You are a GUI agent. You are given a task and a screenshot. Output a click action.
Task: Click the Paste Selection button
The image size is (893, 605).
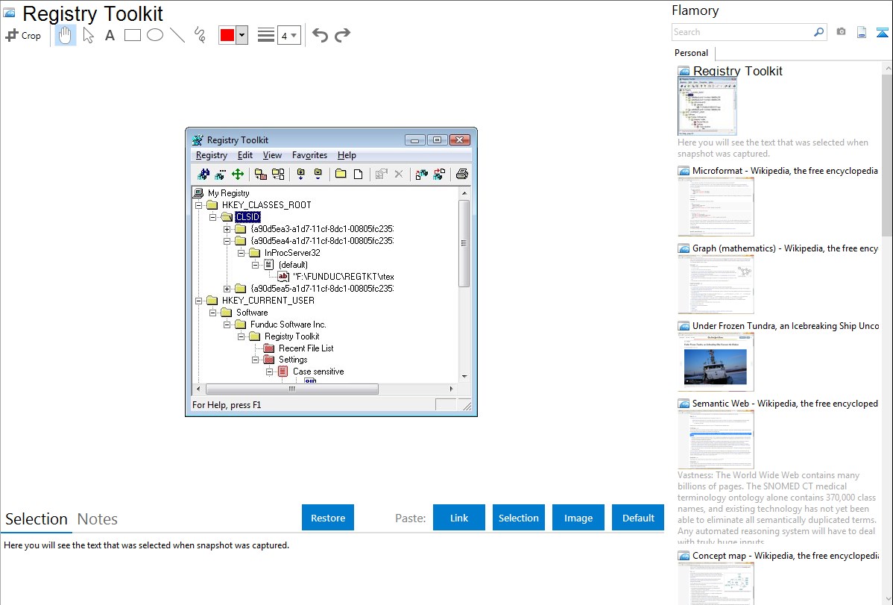(518, 518)
